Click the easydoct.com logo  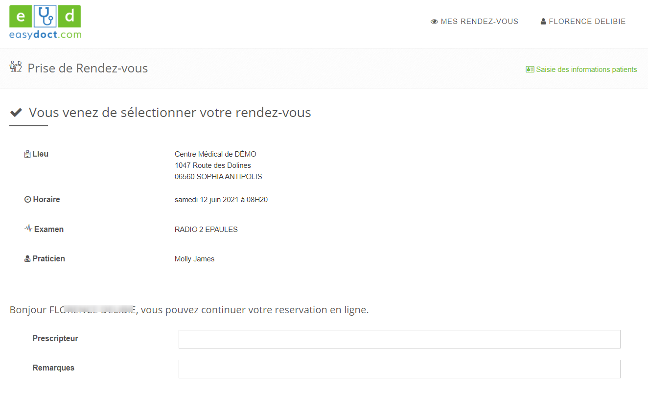[45, 23]
